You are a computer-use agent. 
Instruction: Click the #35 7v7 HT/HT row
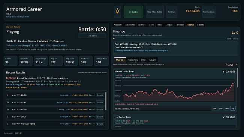(55, 102)
